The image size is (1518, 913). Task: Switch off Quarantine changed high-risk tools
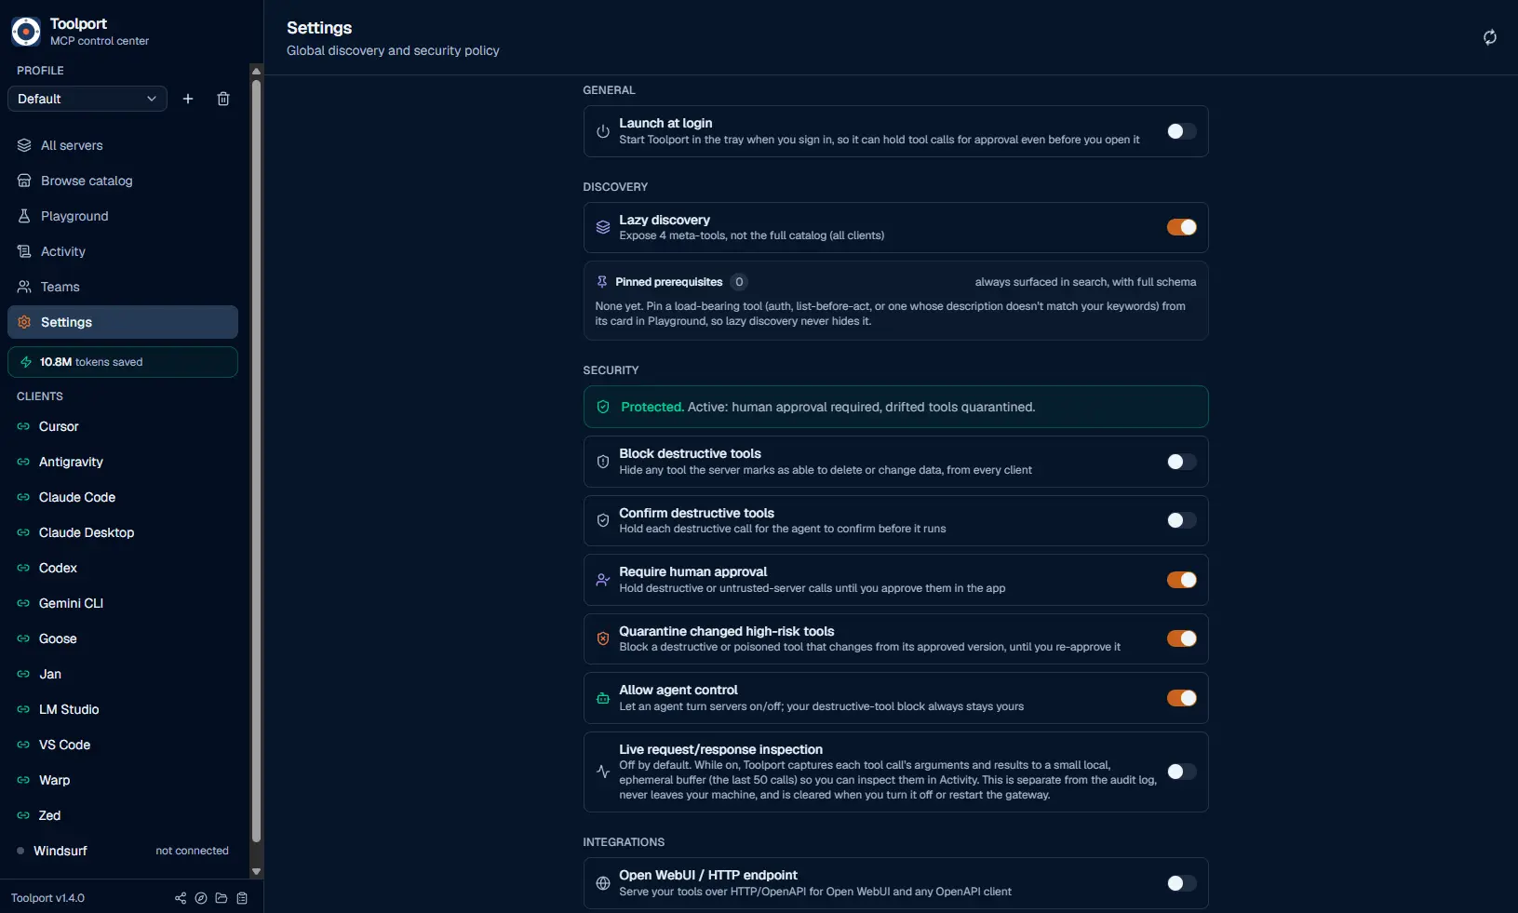[x=1182, y=638]
